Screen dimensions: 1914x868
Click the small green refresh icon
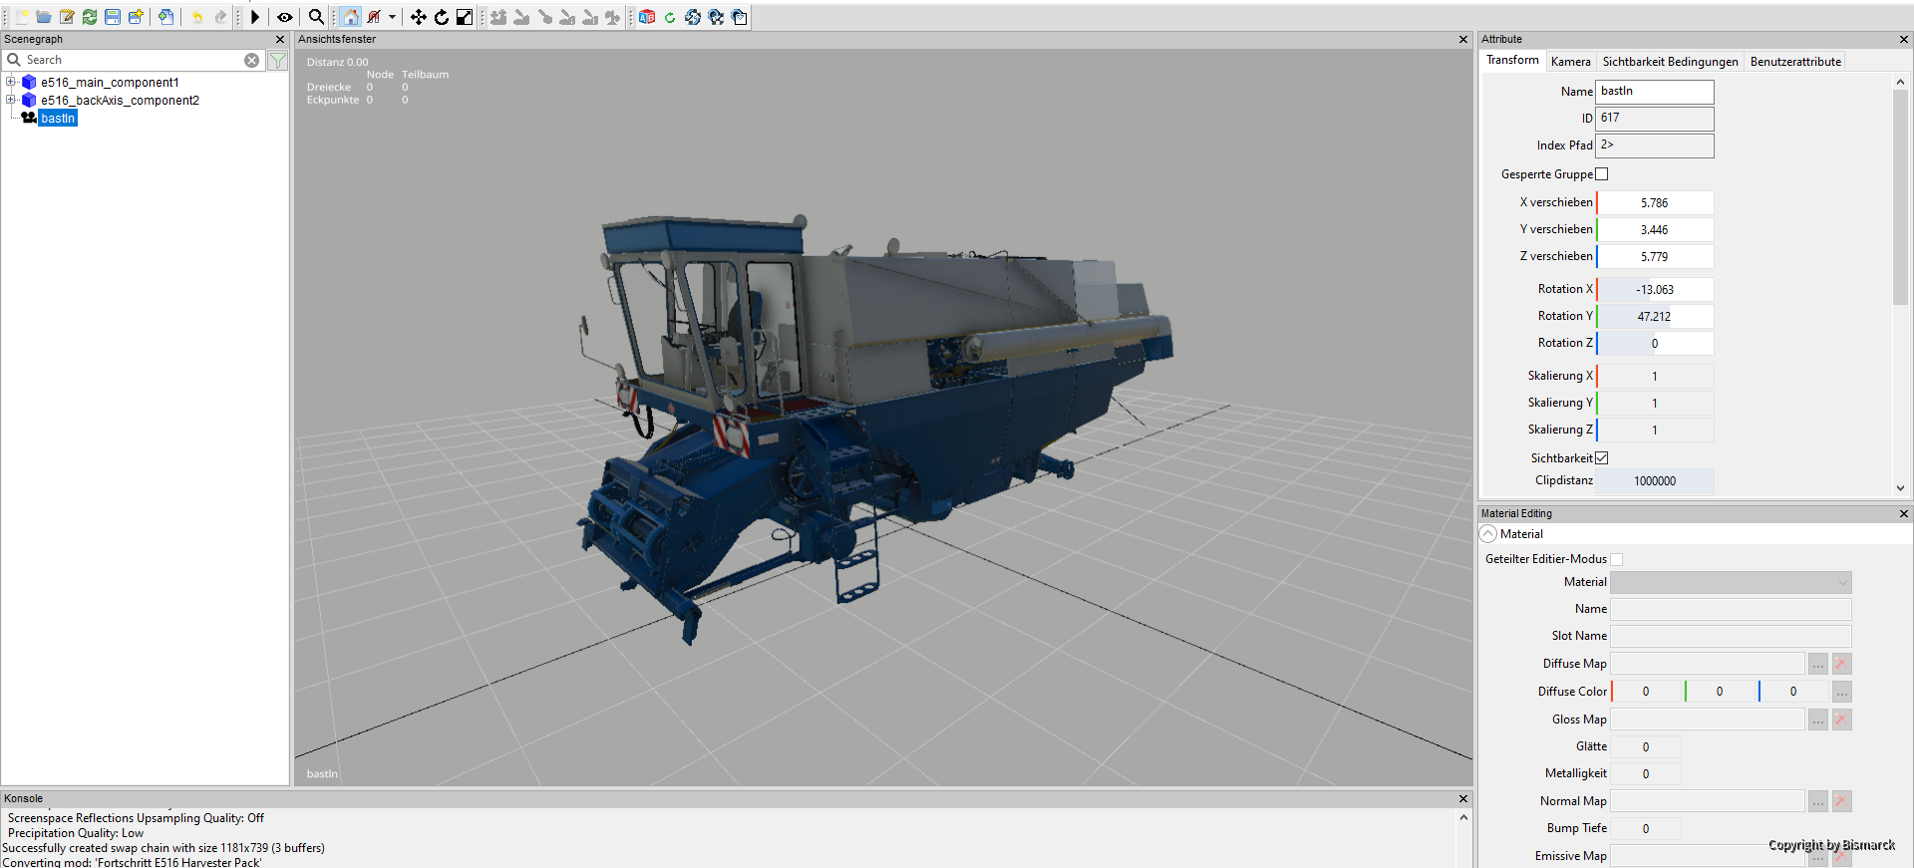[670, 18]
